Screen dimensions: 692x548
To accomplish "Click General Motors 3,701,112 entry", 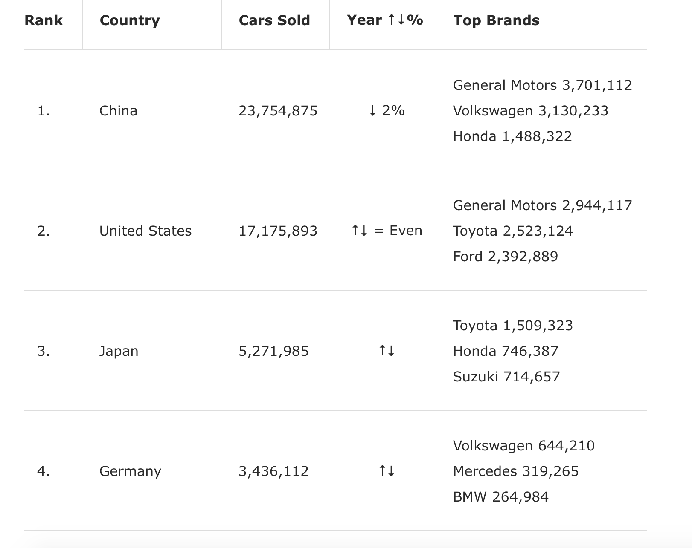I will tap(542, 85).
